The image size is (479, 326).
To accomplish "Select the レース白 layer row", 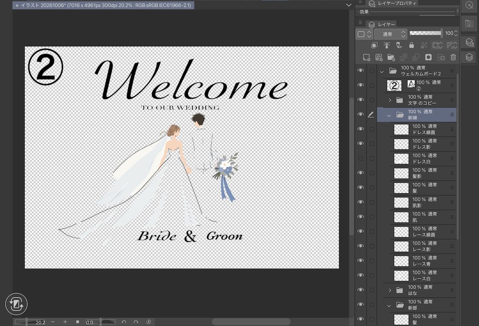I will (417, 275).
